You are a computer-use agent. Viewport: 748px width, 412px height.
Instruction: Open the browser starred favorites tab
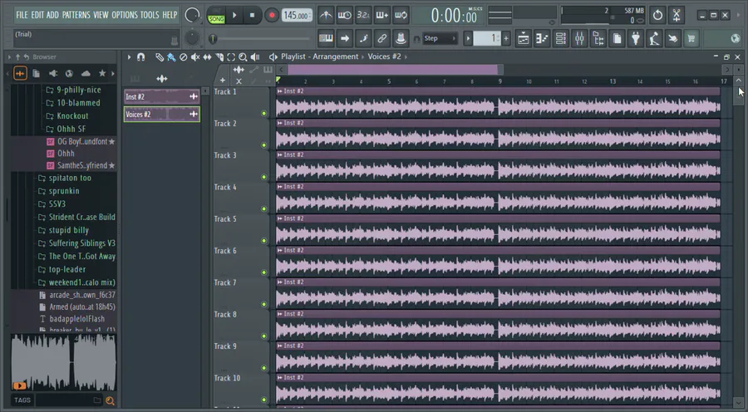point(102,73)
